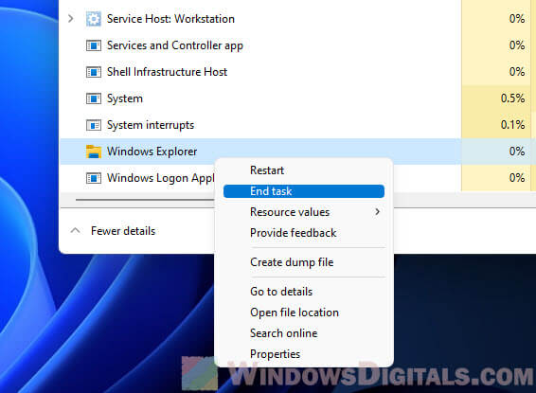Viewport: 536px width, 393px height.
Task: Click the 0% CPU value for Windows Logon Application
Action: [x=516, y=178]
